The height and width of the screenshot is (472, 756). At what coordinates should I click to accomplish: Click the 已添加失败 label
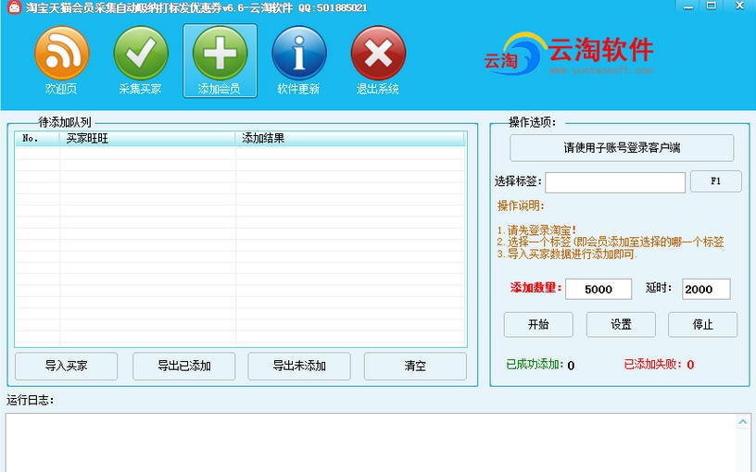(x=653, y=365)
